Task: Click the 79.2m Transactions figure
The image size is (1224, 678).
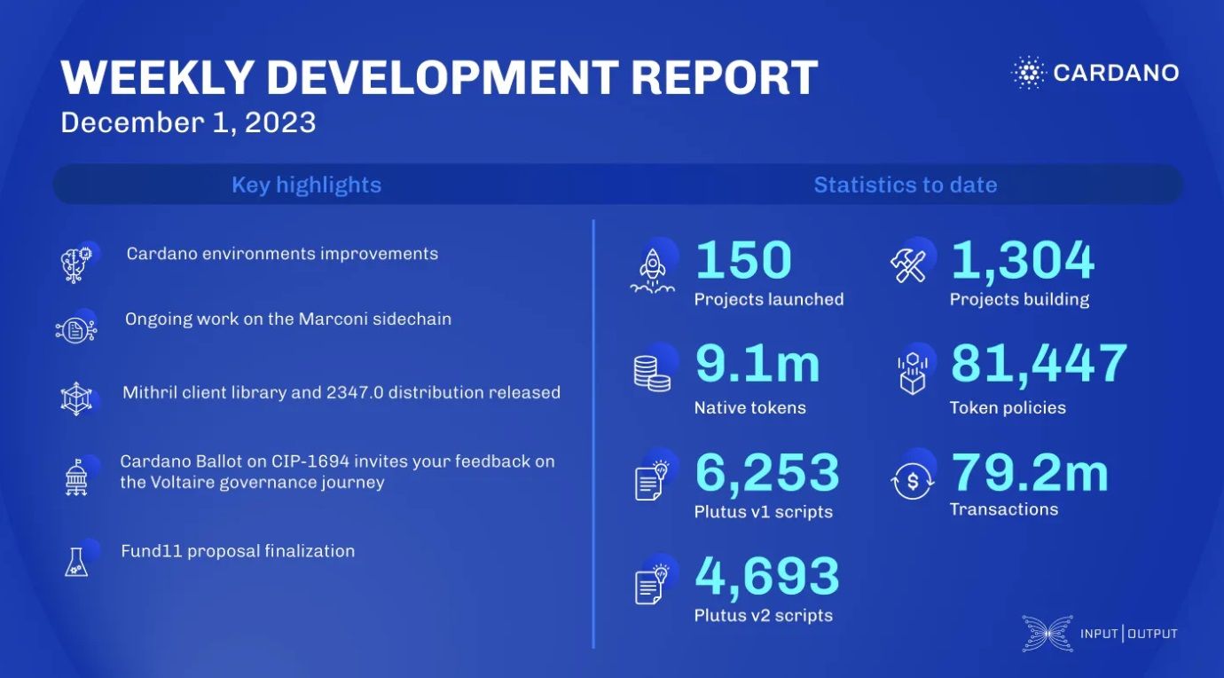Action: click(1029, 474)
